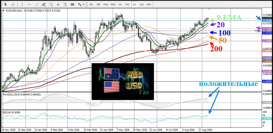Screen dimensions: 273x133
Task: Switch chart to M1 timeframe
Action: (91, 4)
